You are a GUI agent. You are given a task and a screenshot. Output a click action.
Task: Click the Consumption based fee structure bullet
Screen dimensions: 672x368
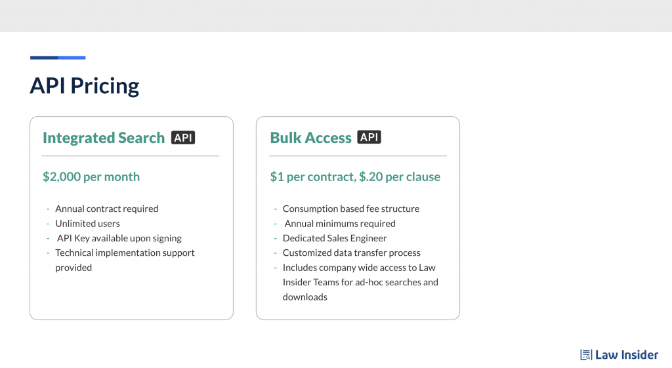(x=351, y=209)
